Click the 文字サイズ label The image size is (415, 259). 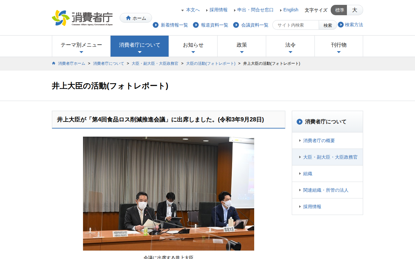316,10
